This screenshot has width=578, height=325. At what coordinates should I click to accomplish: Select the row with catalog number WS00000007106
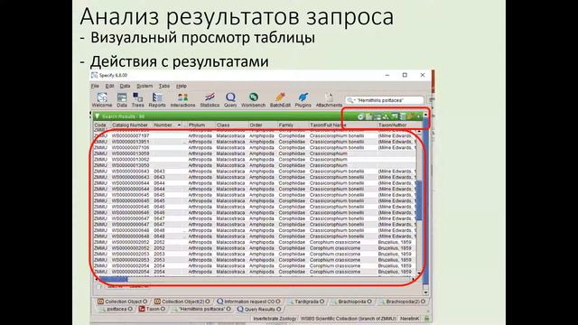255,148
